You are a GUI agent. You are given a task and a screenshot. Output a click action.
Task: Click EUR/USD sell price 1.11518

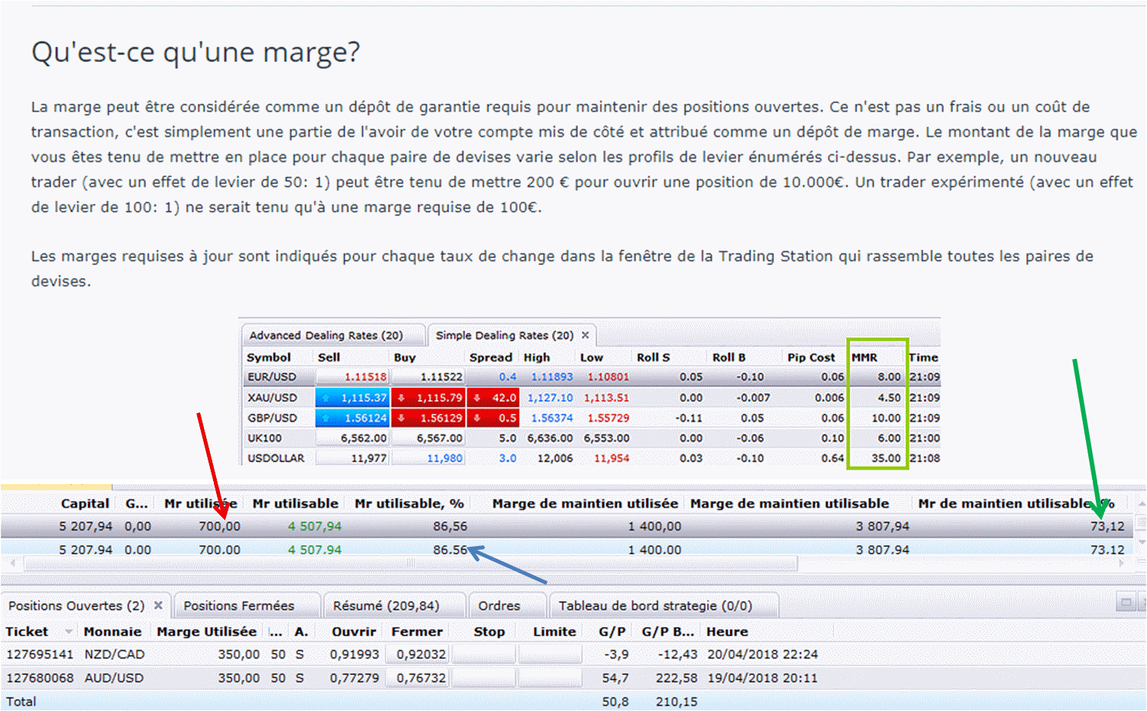pyautogui.click(x=354, y=377)
